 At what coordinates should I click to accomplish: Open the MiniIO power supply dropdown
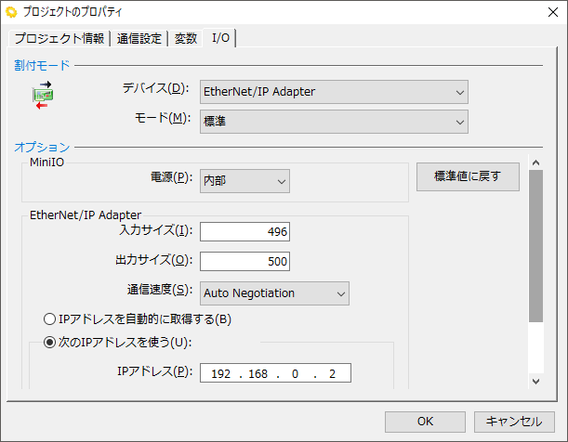[245, 181]
